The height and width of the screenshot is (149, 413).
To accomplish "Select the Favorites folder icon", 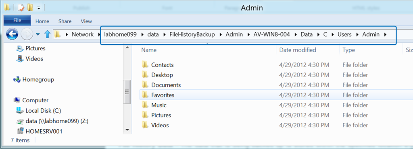I will point(145,95).
